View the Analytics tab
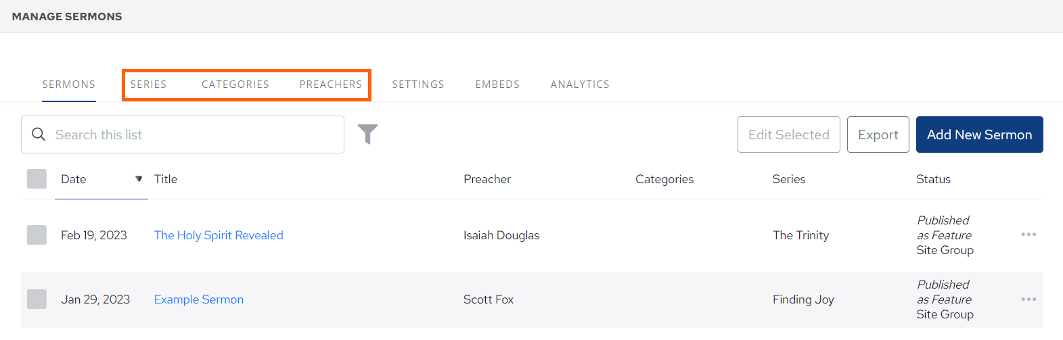Image resolution: width=1063 pixels, height=340 pixels. click(x=580, y=84)
